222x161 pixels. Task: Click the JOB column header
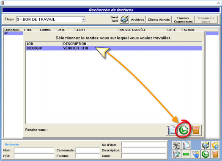pyautogui.click(x=44, y=44)
